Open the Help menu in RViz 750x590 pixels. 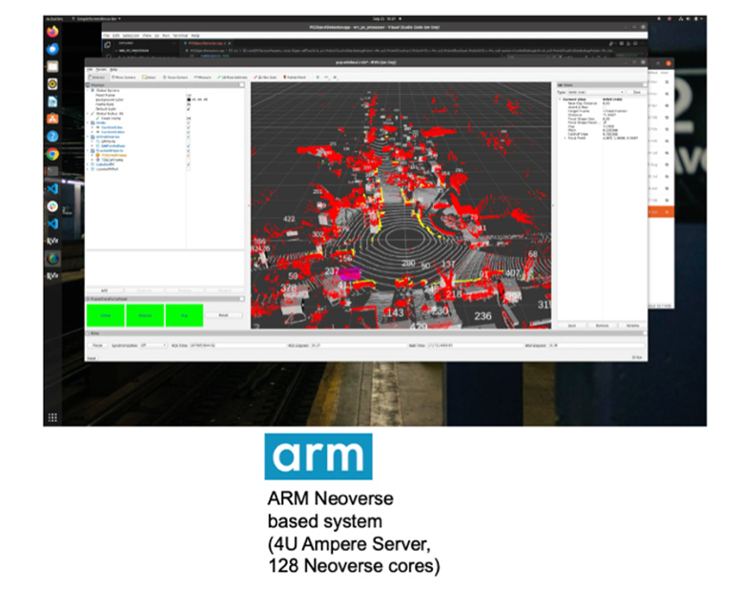[x=113, y=69]
